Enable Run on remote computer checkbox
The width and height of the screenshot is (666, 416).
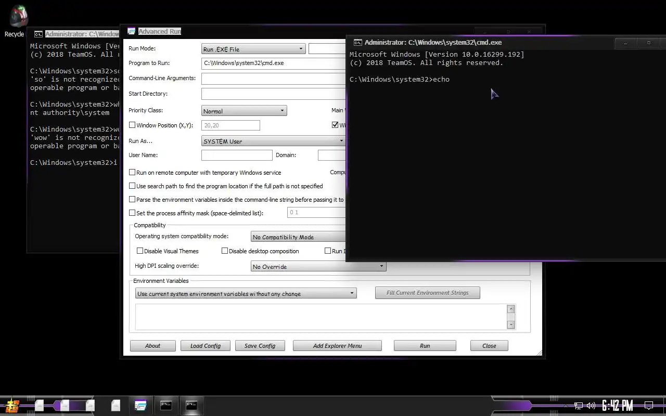tap(132, 173)
